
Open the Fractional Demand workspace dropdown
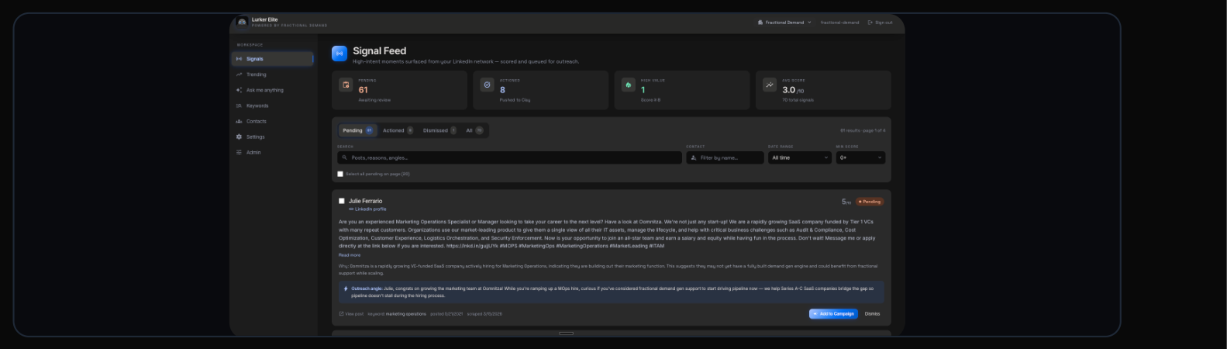pyautogui.click(x=784, y=22)
